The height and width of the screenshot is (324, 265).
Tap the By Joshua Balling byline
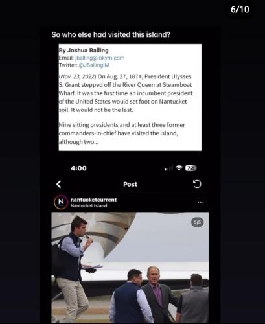tap(84, 51)
